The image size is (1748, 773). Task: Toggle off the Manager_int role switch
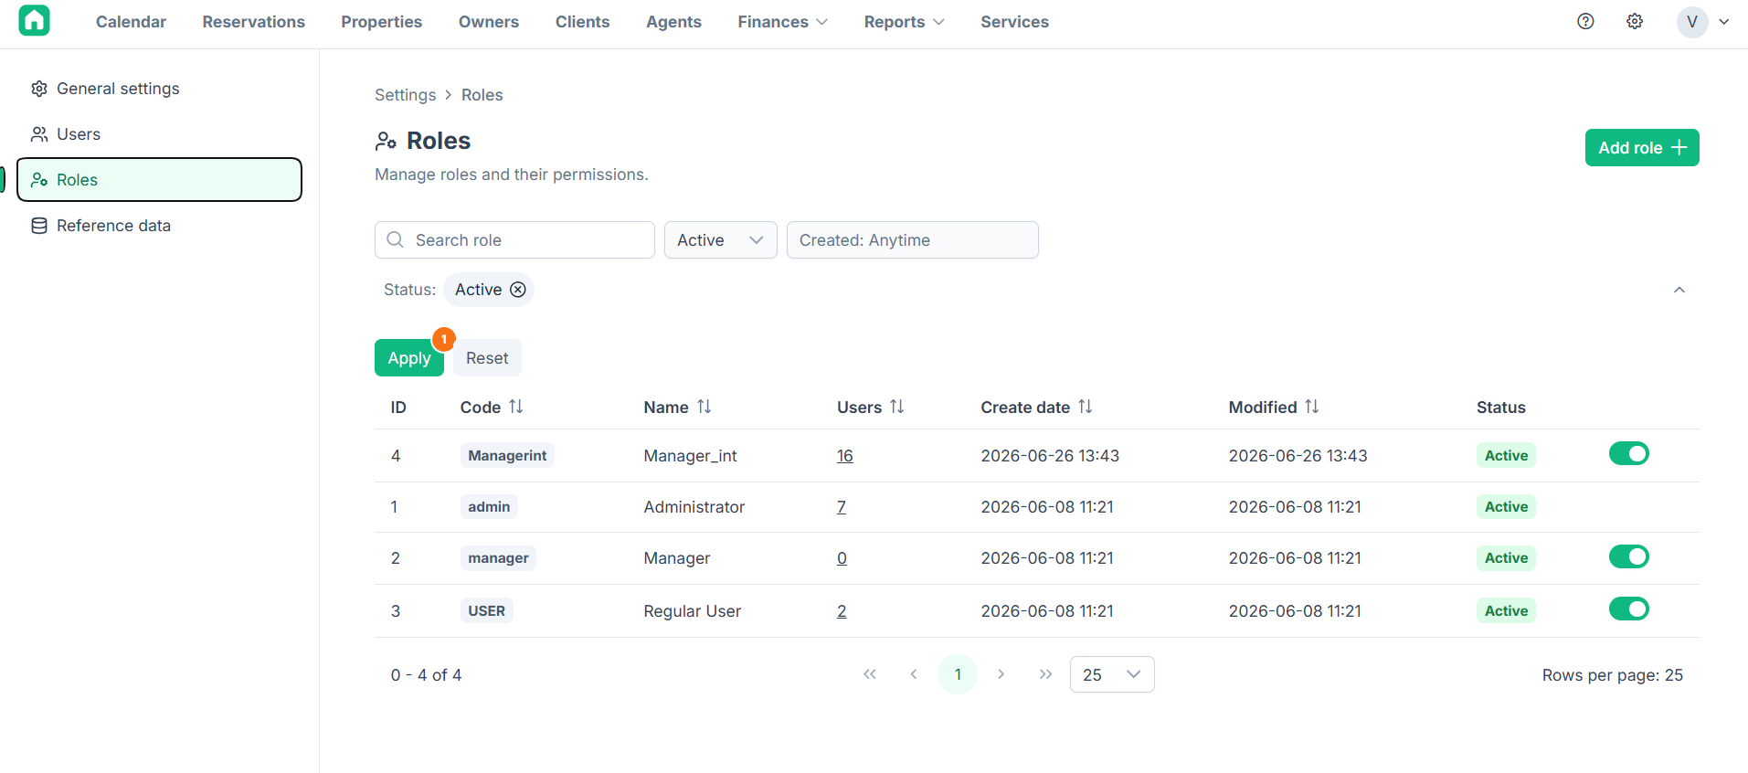tap(1628, 453)
